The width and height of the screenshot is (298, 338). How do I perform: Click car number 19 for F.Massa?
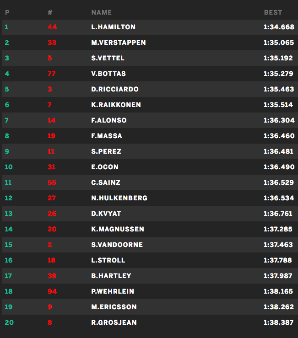click(51, 136)
